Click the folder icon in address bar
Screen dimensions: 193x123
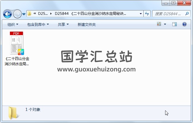pos(29,13)
